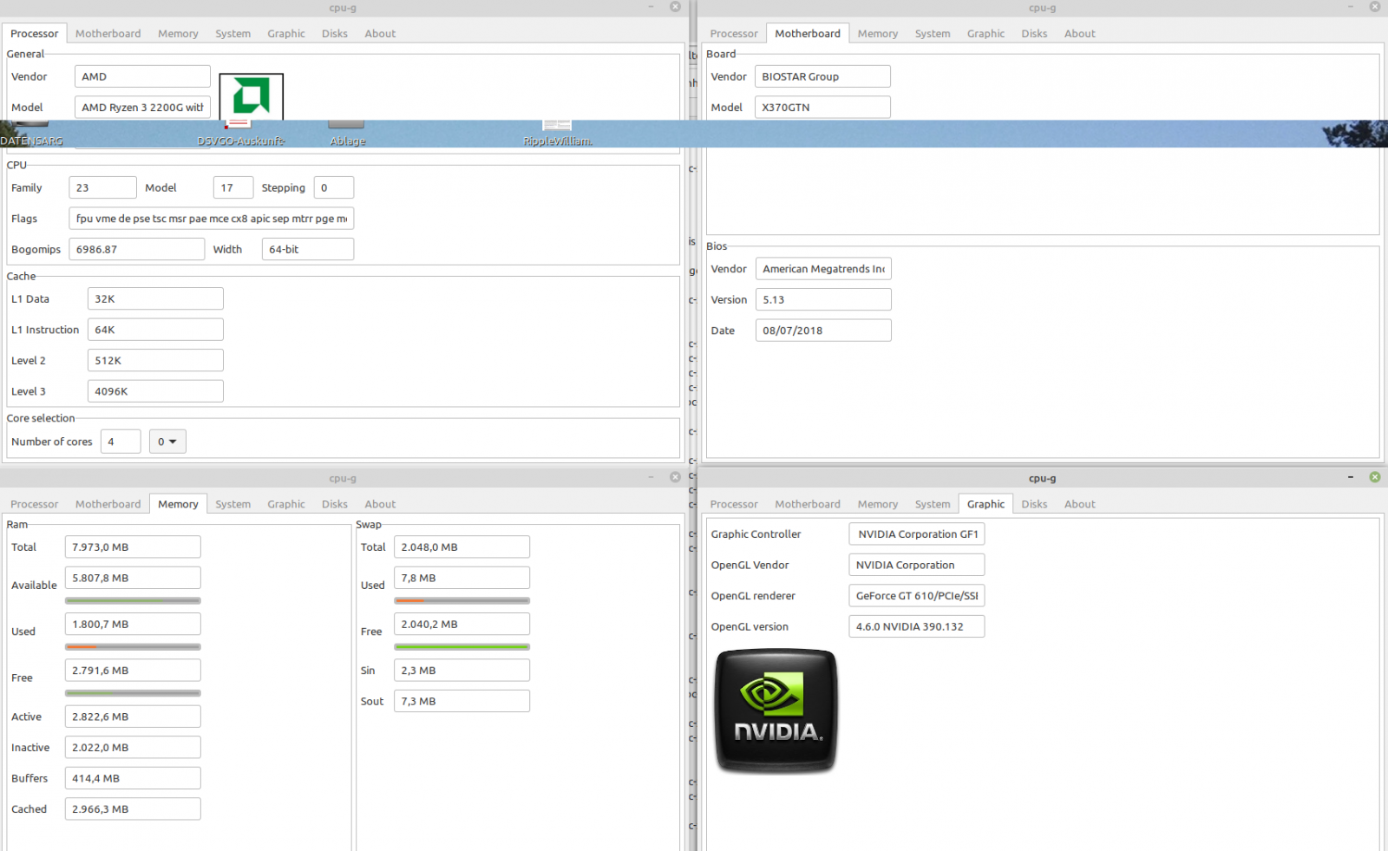Close the active Graphic cpu-g window
The height and width of the screenshot is (851, 1388).
pos(1374,477)
